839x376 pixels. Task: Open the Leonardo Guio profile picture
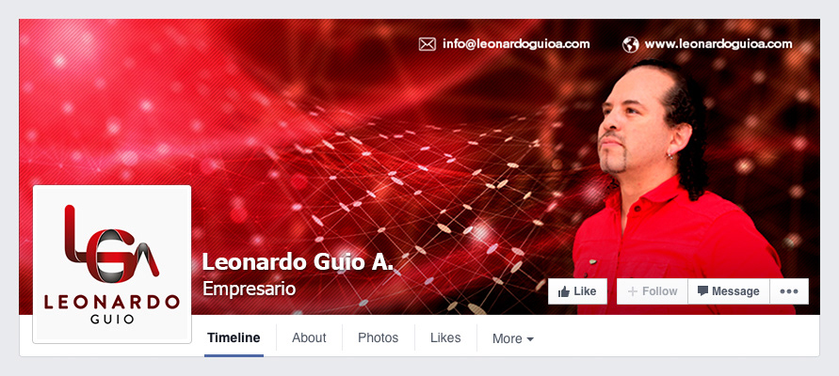(x=112, y=264)
